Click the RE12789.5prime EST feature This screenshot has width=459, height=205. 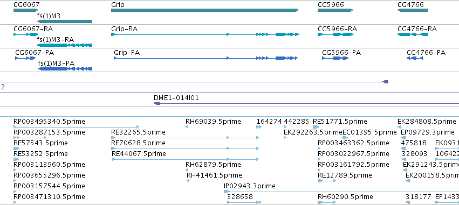pyautogui.click(x=327, y=181)
